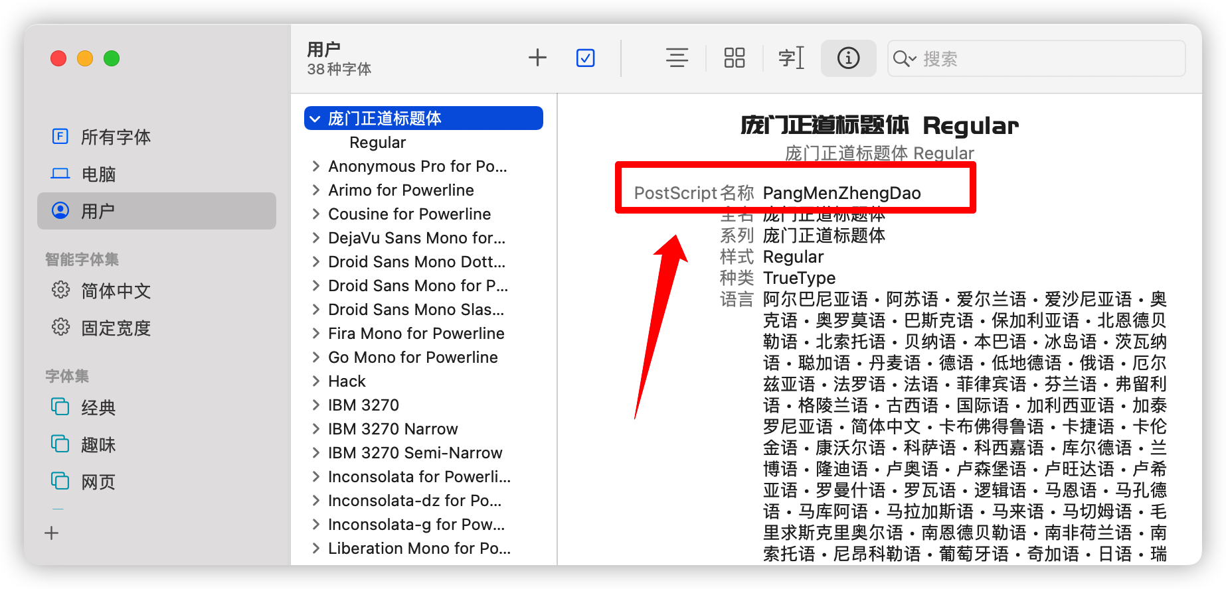
Task: Open the 固定宽度 smart collection
Action: [116, 328]
